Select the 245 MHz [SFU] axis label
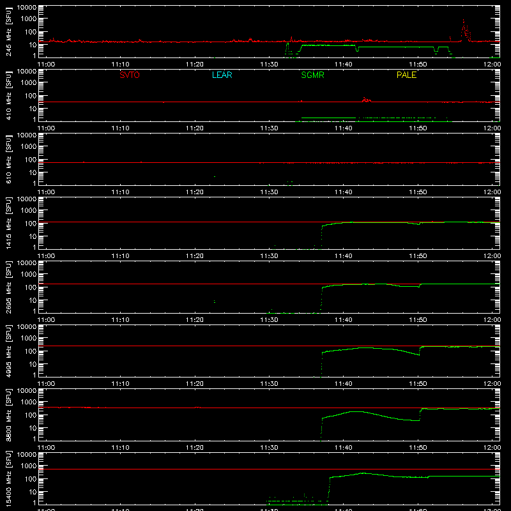 tap(9, 31)
